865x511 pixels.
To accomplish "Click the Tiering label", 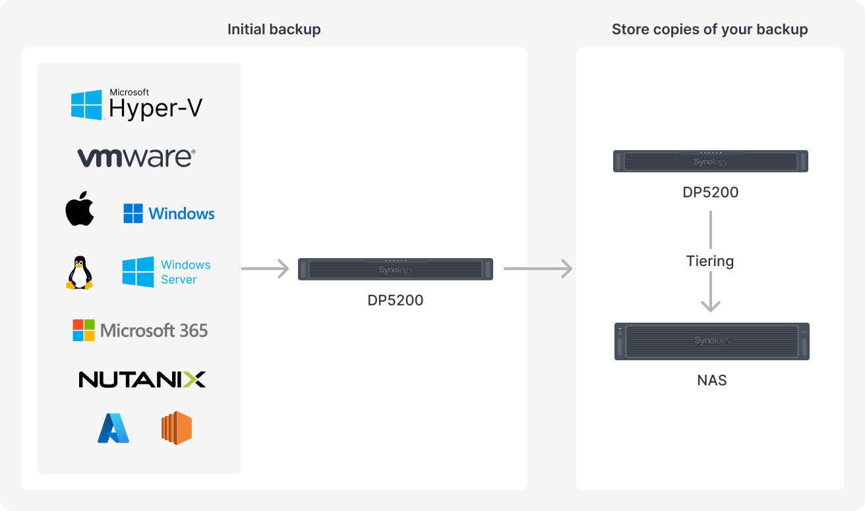I will click(x=710, y=261).
